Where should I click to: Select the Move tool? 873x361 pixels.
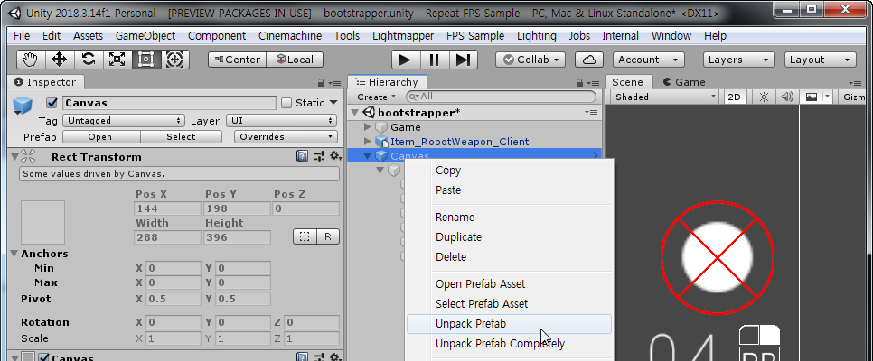(60, 60)
